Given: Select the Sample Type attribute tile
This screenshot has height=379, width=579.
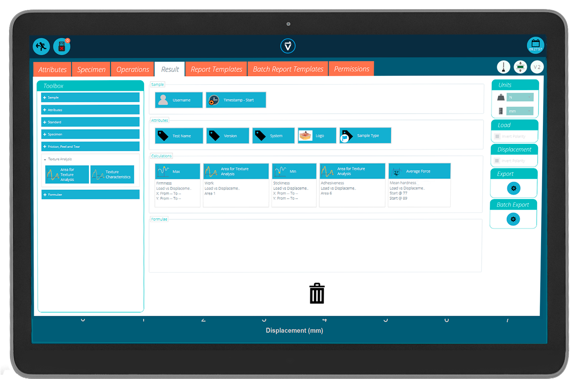Looking at the screenshot, I should point(365,135).
